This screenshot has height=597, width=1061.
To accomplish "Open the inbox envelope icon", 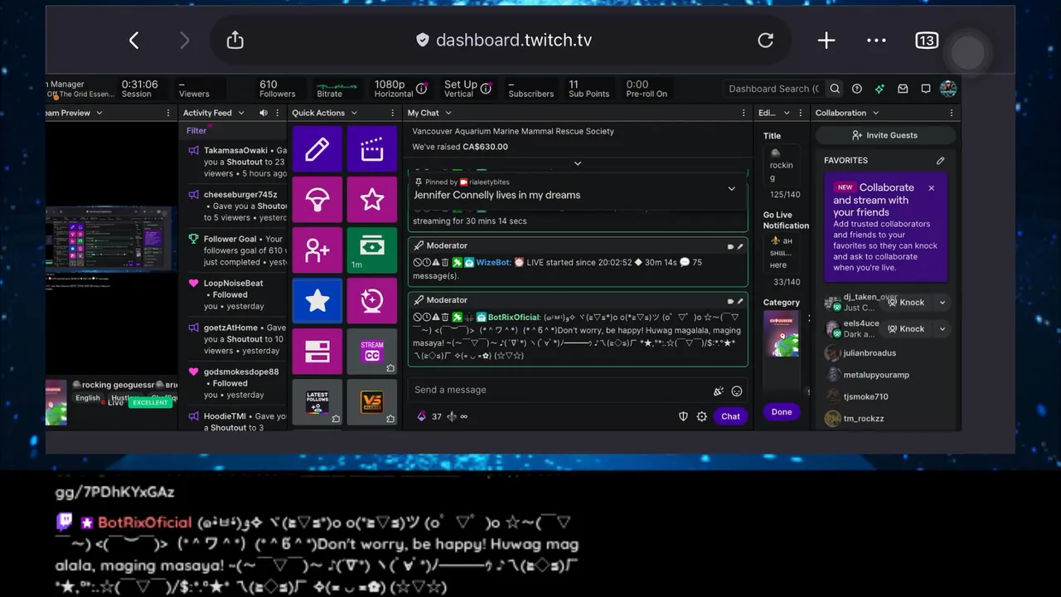I will click(x=903, y=89).
